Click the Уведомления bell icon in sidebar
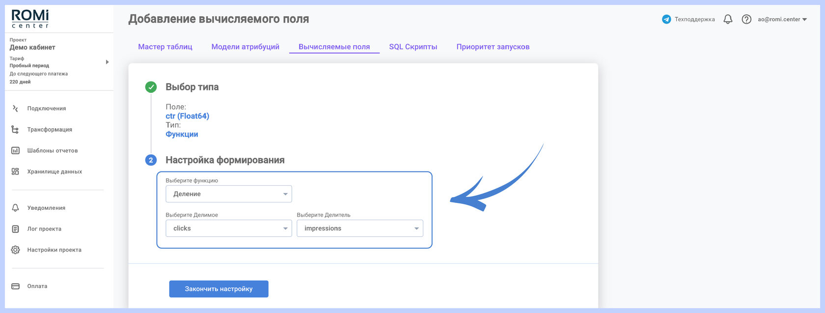Viewport: 825px width, 313px height. click(x=15, y=208)
